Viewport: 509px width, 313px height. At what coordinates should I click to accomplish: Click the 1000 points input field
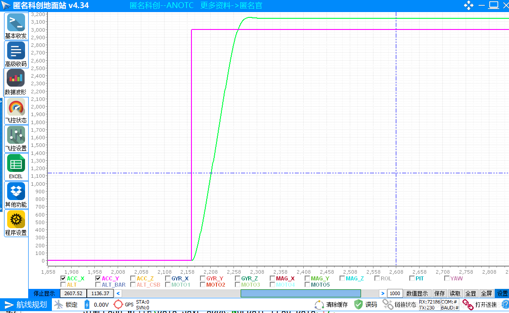click(395, 293)
